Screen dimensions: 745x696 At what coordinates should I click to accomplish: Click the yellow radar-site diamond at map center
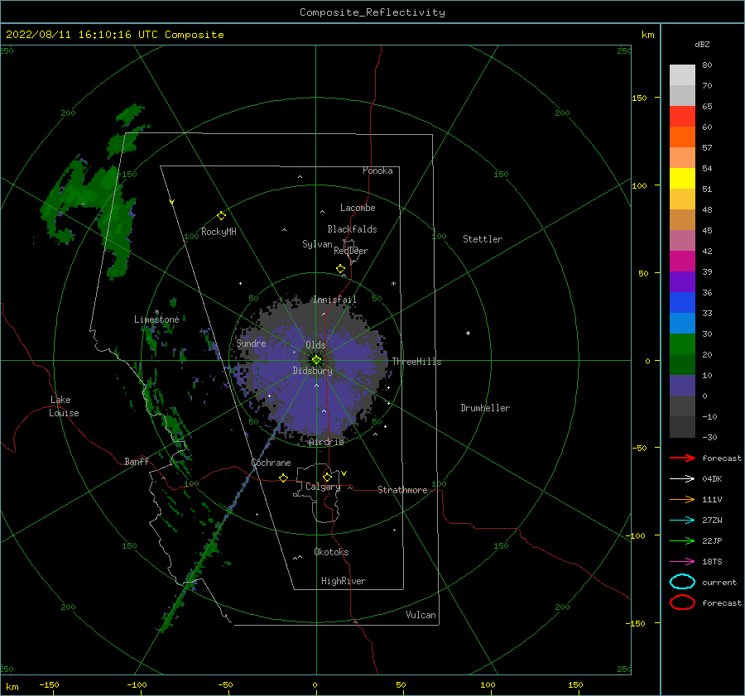(x=316, y=360)
